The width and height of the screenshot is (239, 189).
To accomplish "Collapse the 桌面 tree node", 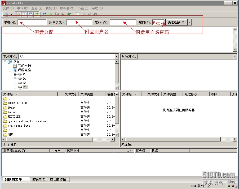I will click(5, 62).
